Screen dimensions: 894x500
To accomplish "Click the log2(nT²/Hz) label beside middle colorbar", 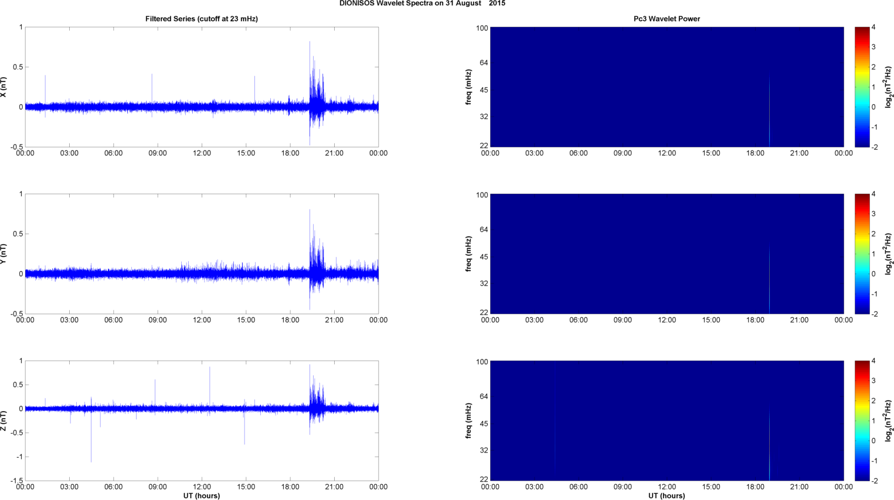I will coord(888,254).
